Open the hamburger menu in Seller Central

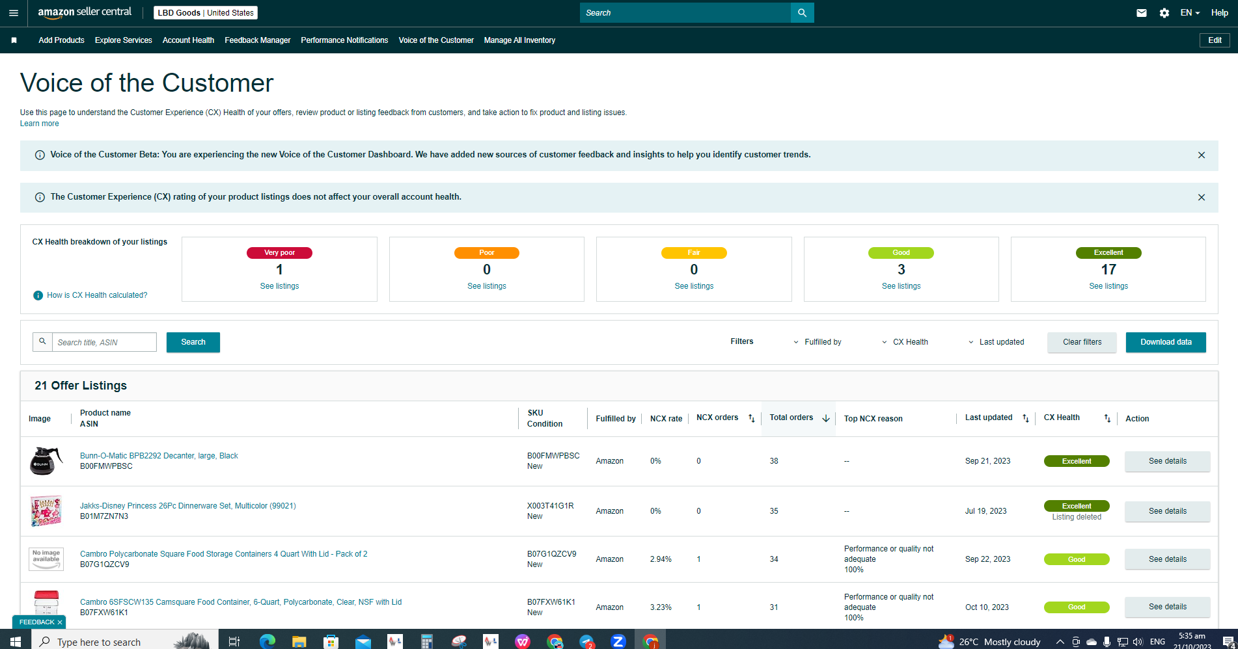(x=14, y=13)
